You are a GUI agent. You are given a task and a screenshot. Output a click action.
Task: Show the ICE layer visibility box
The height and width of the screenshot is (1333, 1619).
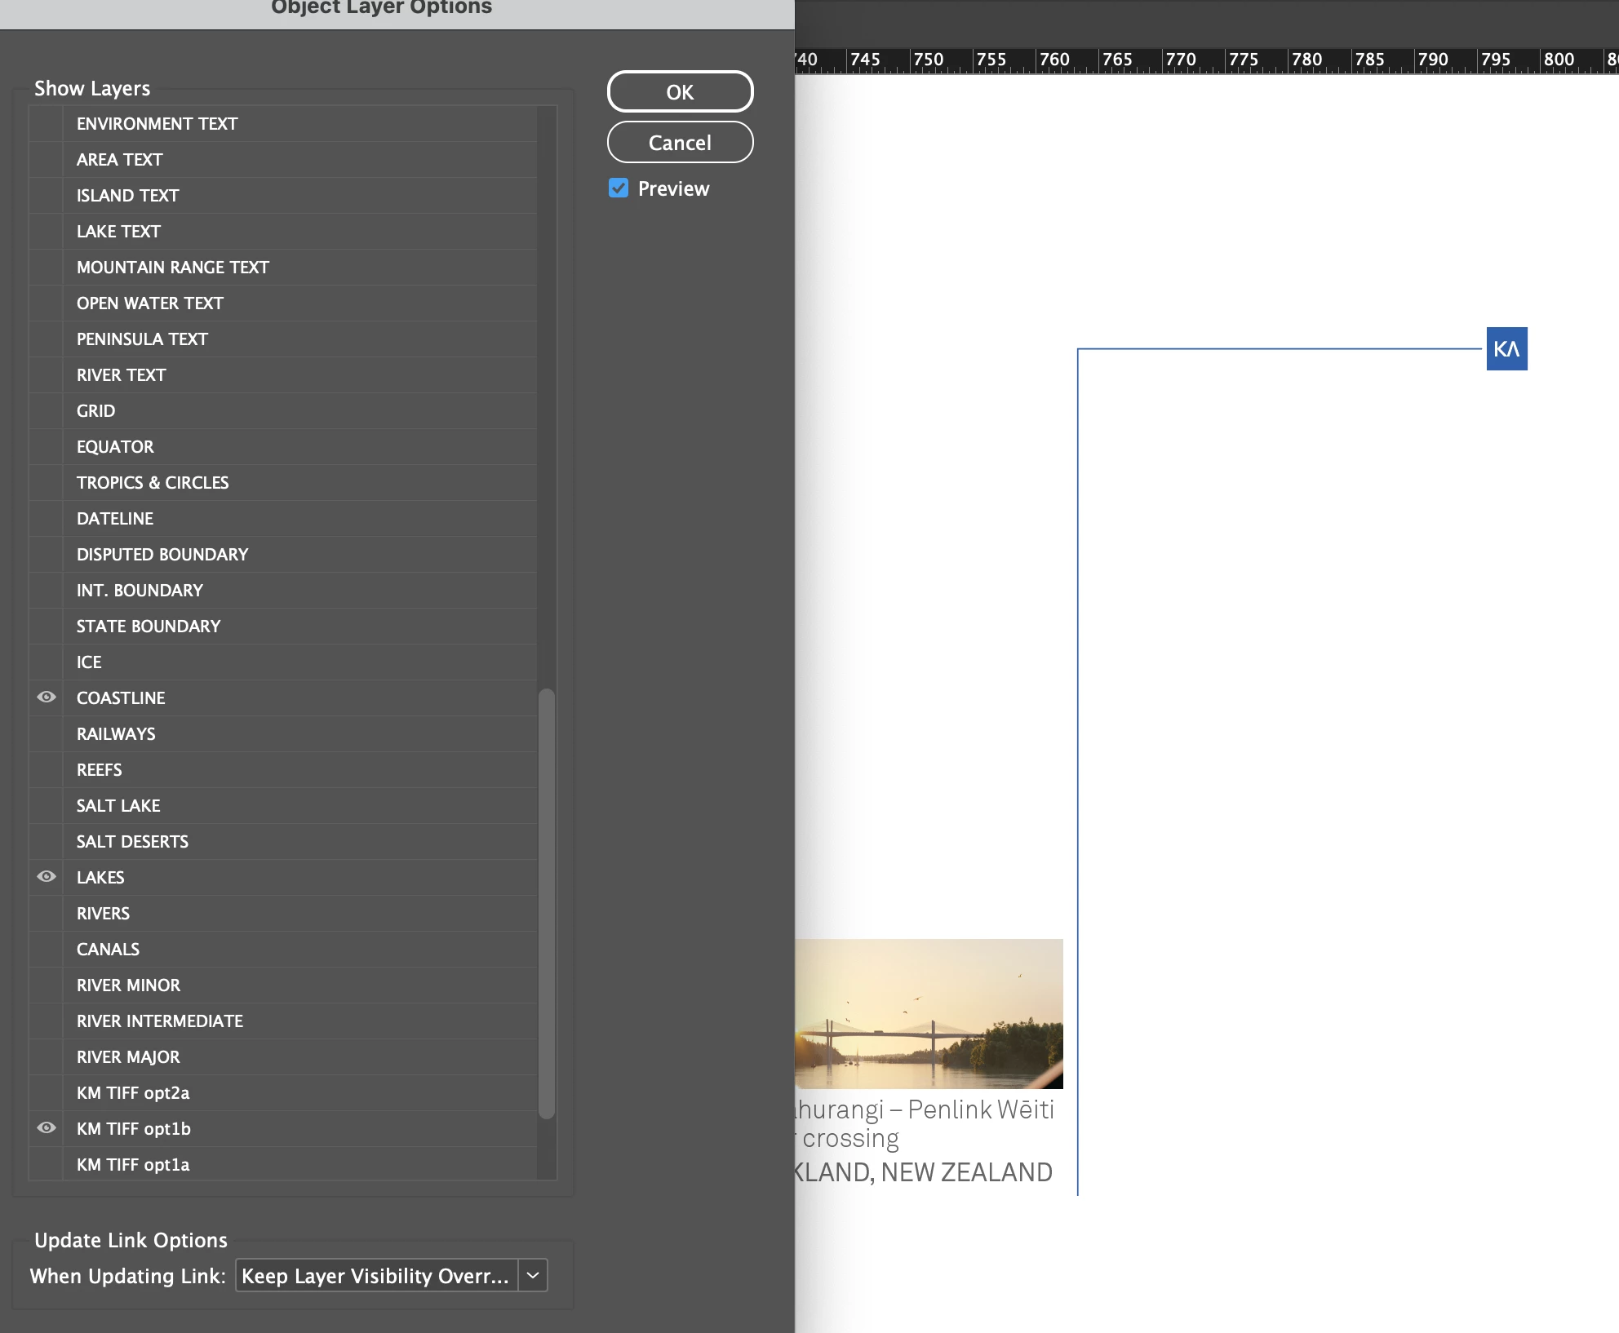click(47, 662)
